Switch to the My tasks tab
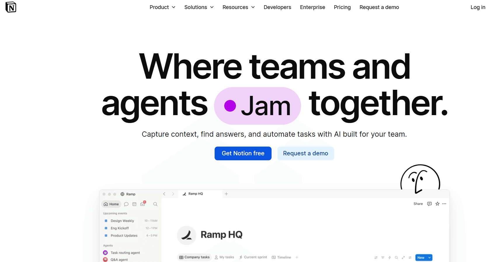 click(224, 257)
